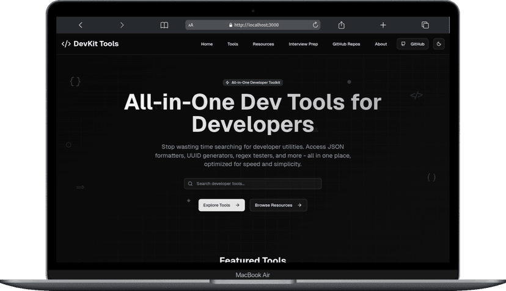Click the localhost:3000 address bar
The image size is (506, 291).
point(252,25)
